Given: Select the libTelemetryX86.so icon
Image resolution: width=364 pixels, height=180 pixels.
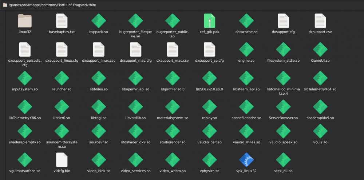Looking at the screenshot, I should (25, 107).
